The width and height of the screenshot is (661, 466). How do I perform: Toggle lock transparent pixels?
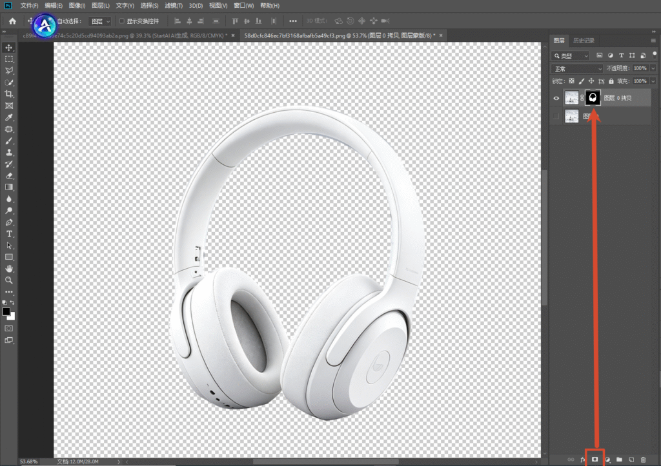(x=571, y=81)
